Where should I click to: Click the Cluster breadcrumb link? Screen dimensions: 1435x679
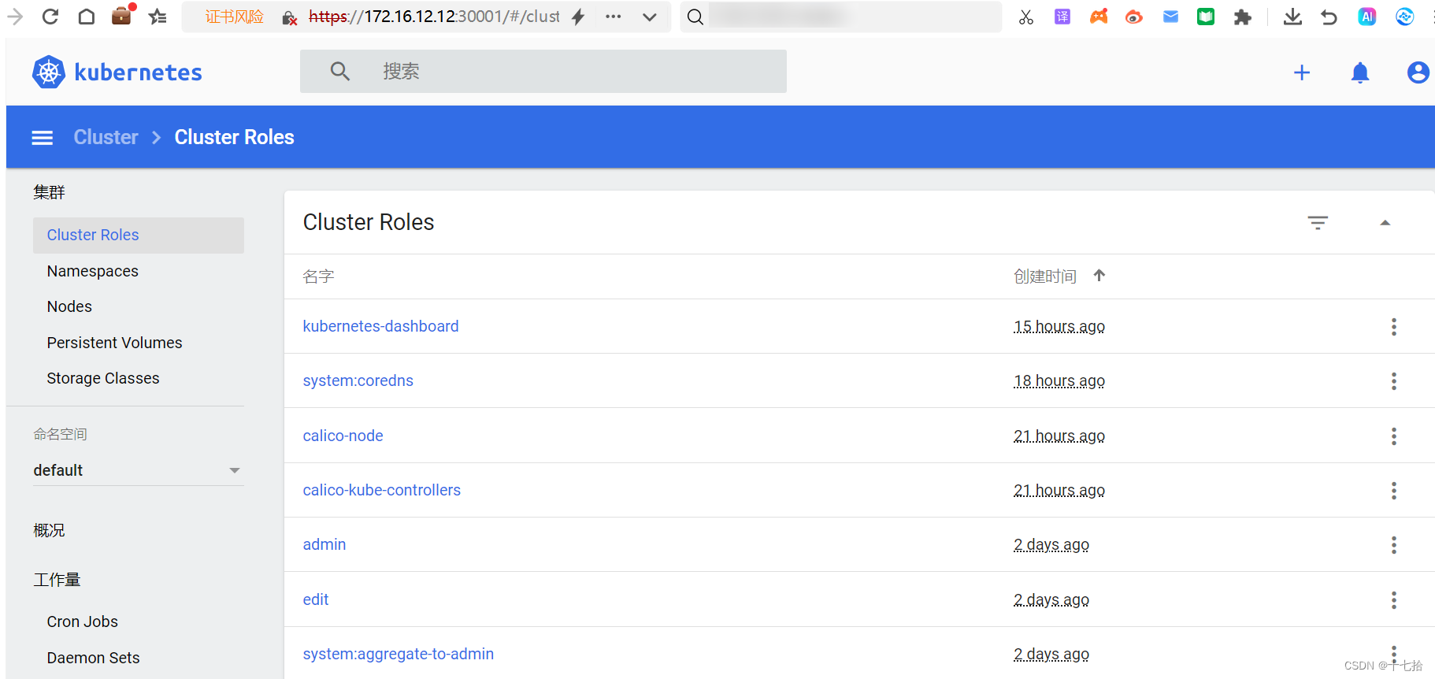click(106, 137)
